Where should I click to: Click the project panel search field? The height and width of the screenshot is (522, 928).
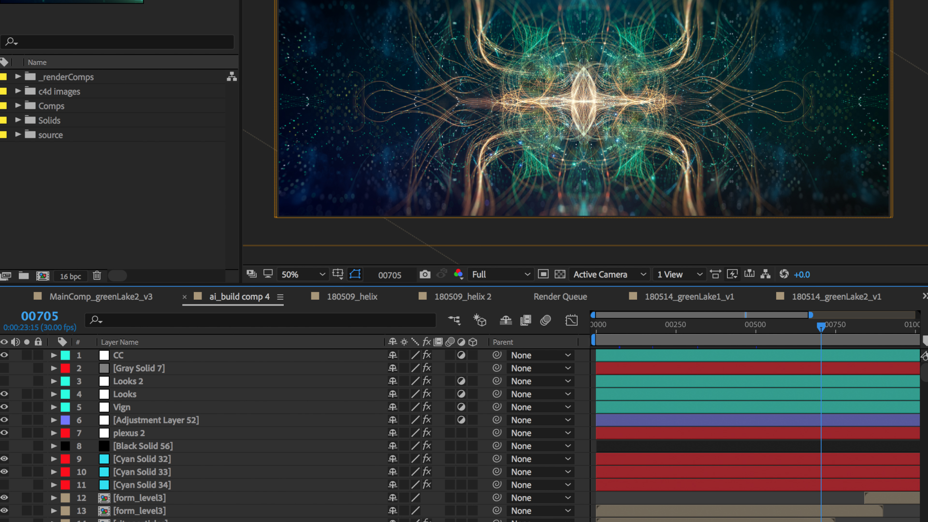pos(117,42)
